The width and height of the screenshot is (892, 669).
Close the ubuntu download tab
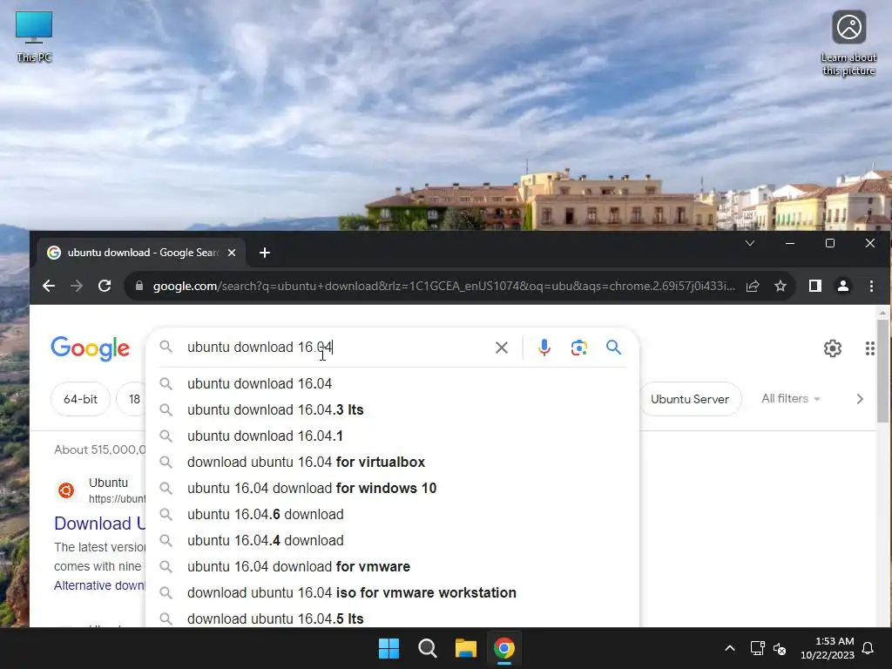(232, 253)
